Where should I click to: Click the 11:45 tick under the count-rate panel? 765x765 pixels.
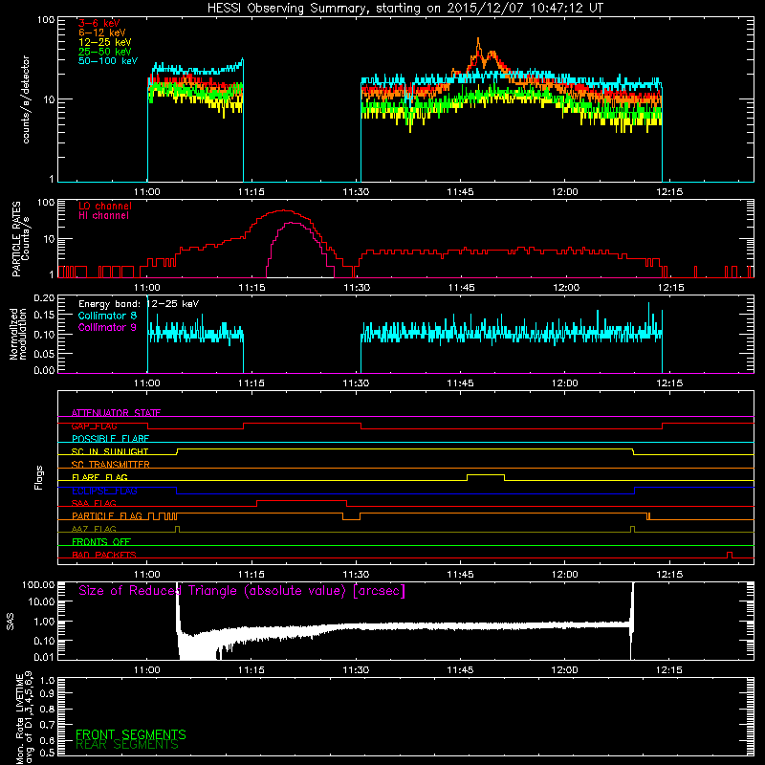tap(460, 192)
